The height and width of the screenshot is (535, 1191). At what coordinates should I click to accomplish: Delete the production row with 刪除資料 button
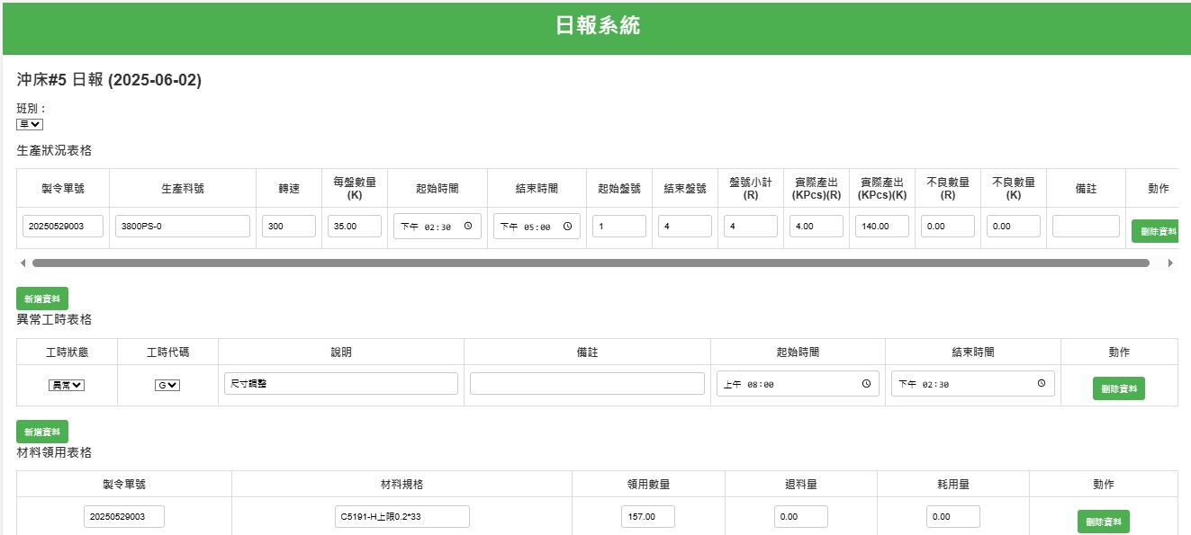pyautogui.click(x=1155, y=231)
